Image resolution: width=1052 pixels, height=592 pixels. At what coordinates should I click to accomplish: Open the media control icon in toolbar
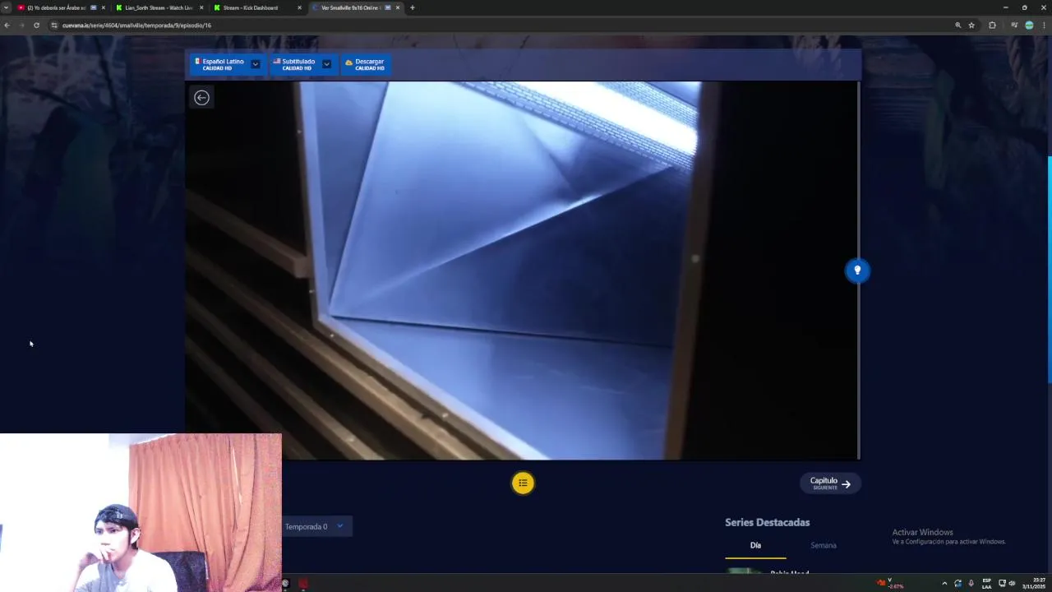pyautogui.click(x=1014, y=25)
